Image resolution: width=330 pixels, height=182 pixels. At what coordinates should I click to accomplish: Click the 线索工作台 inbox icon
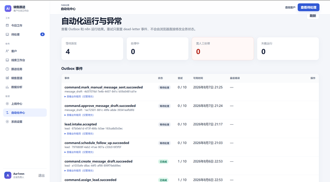click(x=7, y=60)
